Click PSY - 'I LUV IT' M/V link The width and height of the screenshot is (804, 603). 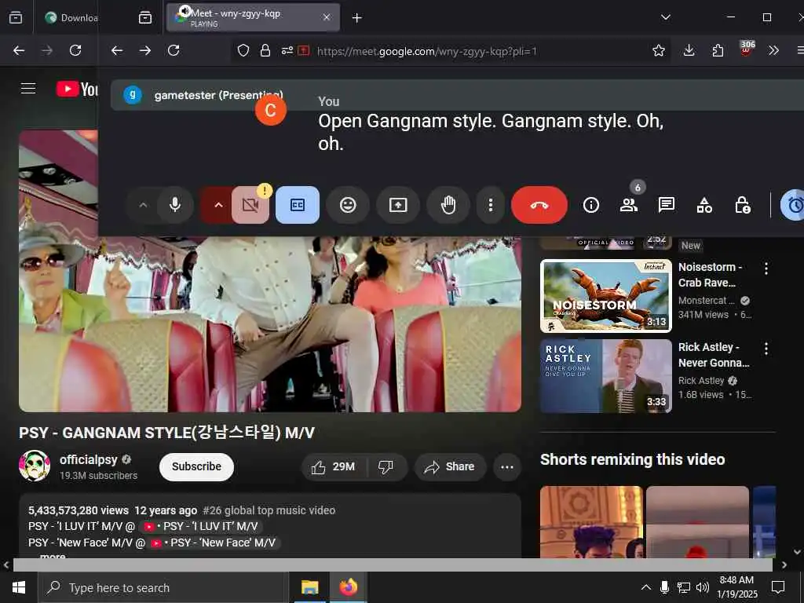202,526
